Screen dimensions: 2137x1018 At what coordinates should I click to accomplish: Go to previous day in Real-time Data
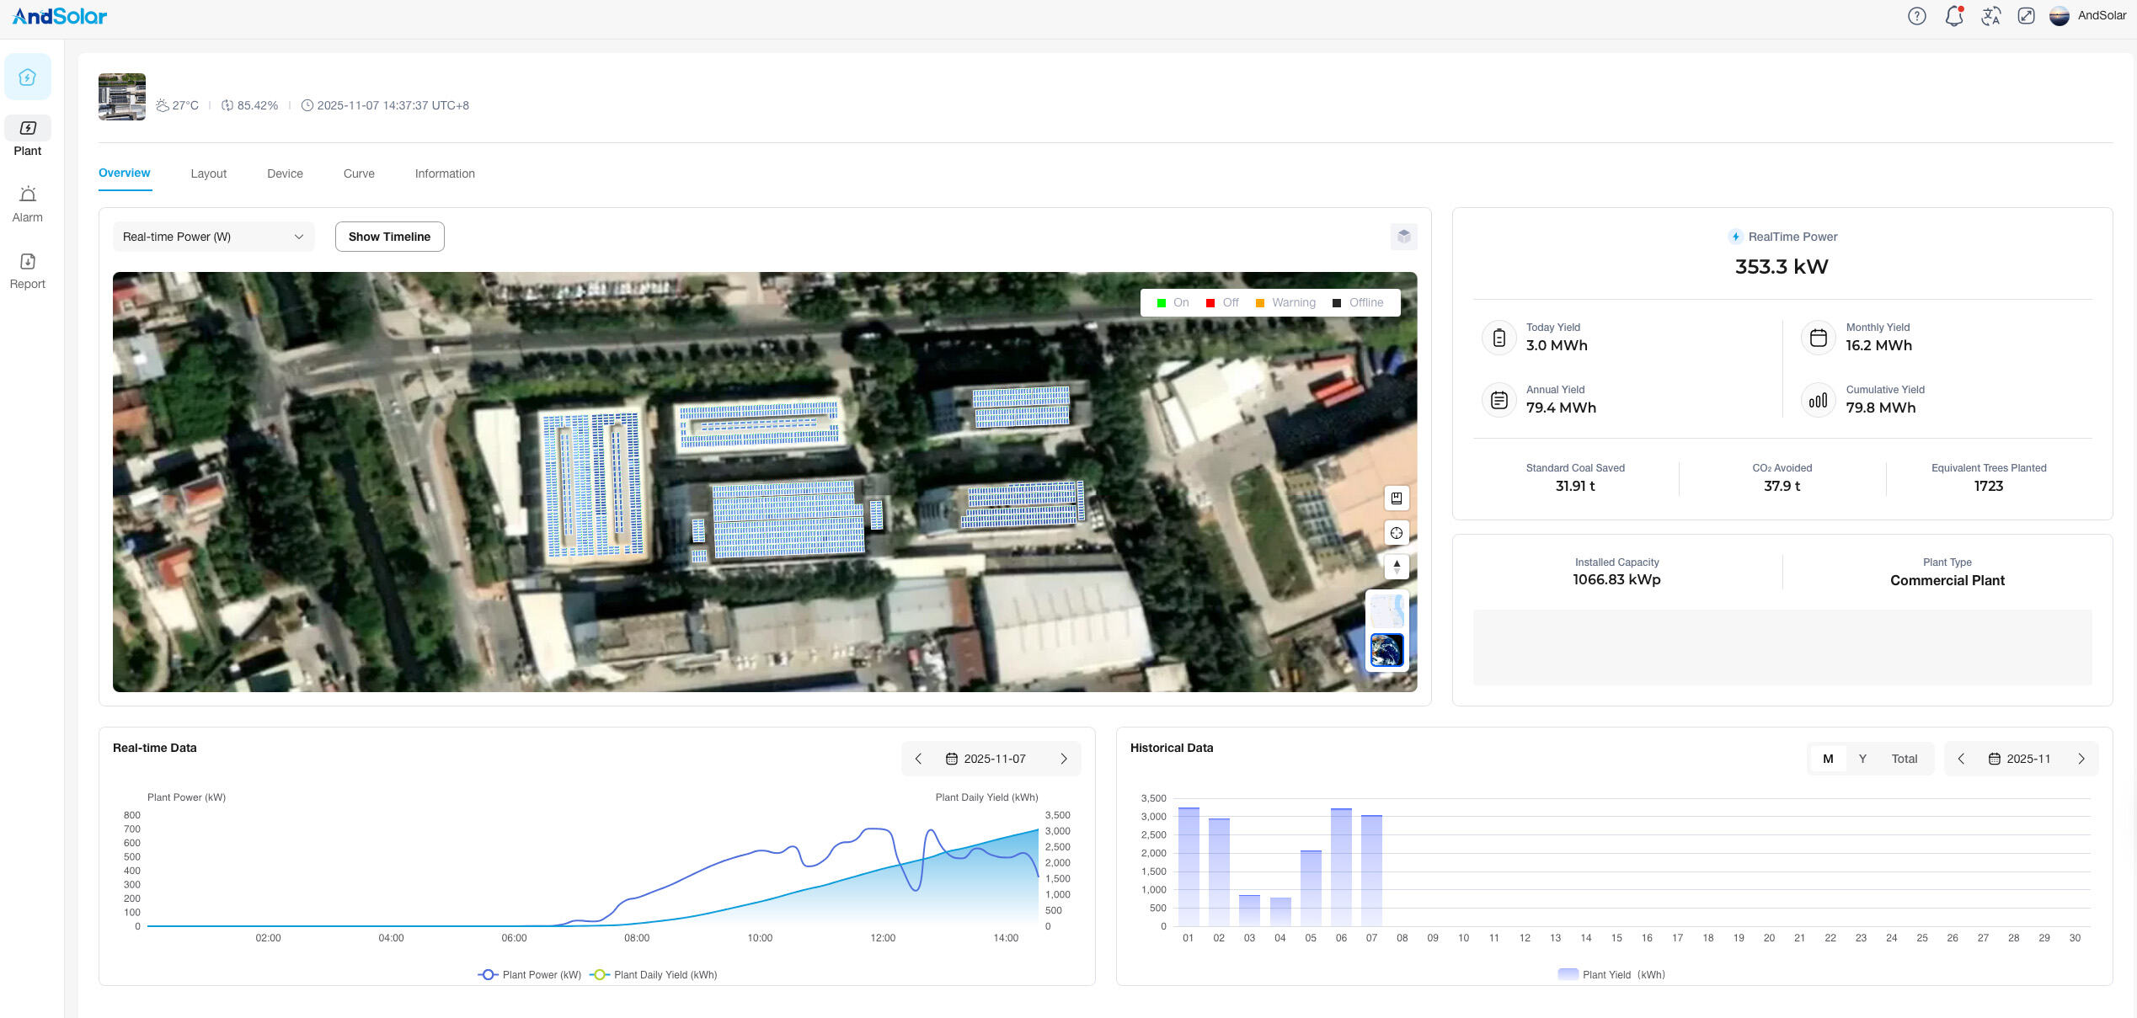click(918, 759)
